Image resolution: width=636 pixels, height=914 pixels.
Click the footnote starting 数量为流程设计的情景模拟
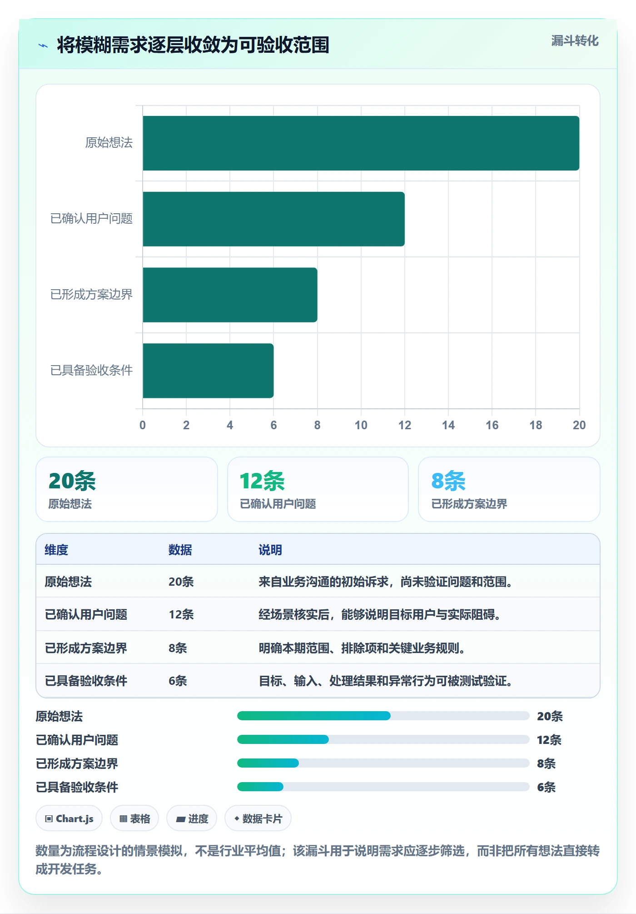coord(318,859)
